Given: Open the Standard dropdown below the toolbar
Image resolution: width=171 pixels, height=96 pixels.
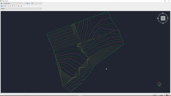Looking at the screenshot, I should (x=21, y=9).
